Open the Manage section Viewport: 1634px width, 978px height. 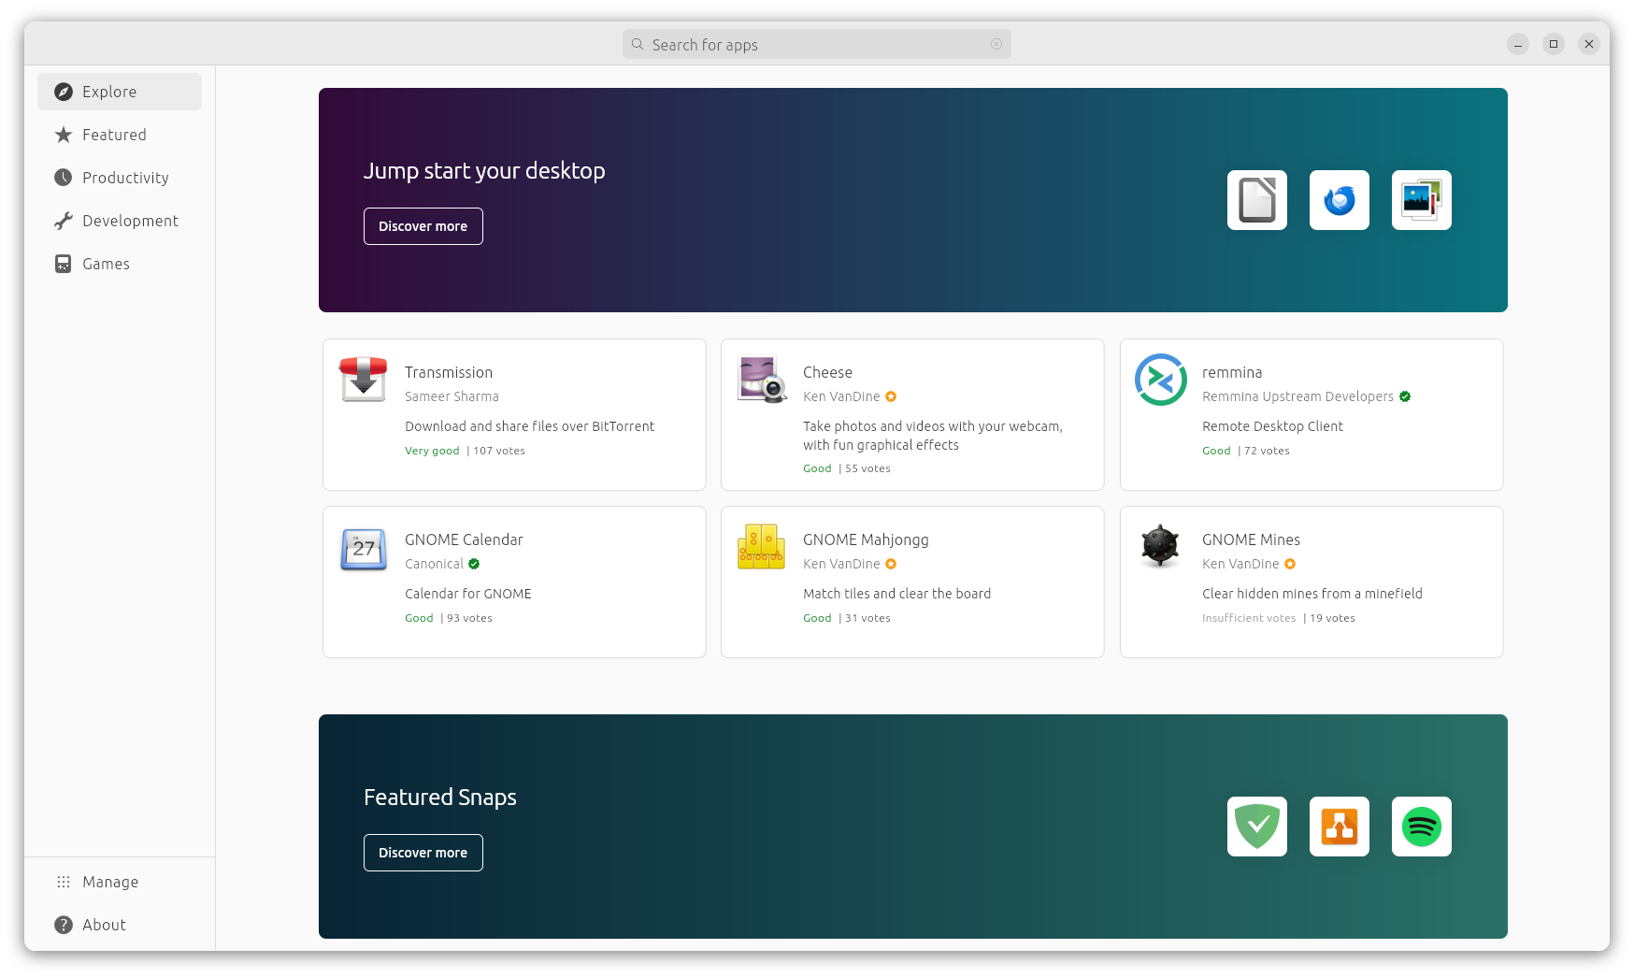pyautogui.click(x=109, y=882)
